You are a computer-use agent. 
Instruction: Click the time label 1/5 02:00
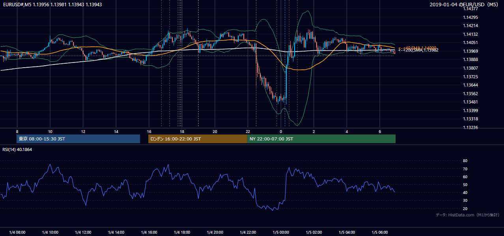pos(314,232)
